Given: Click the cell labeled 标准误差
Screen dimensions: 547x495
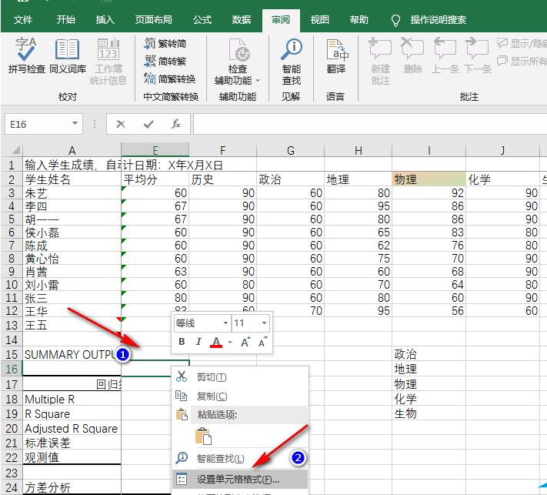Looking at the screenshot, I should [72, 443].
